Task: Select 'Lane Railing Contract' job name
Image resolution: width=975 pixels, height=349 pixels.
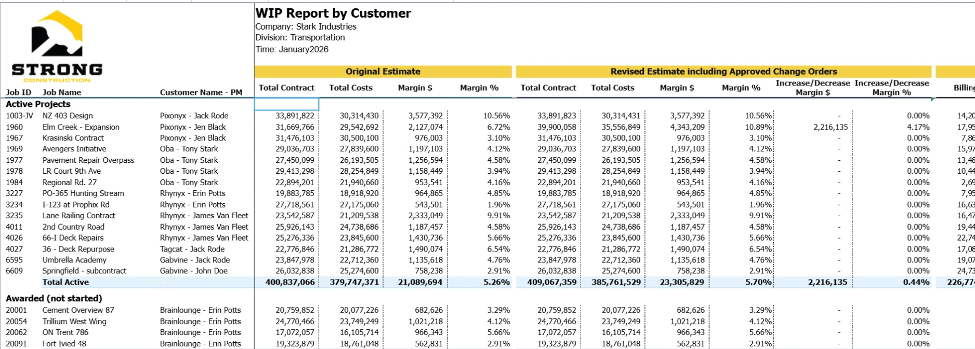Action: coord(79,216)
